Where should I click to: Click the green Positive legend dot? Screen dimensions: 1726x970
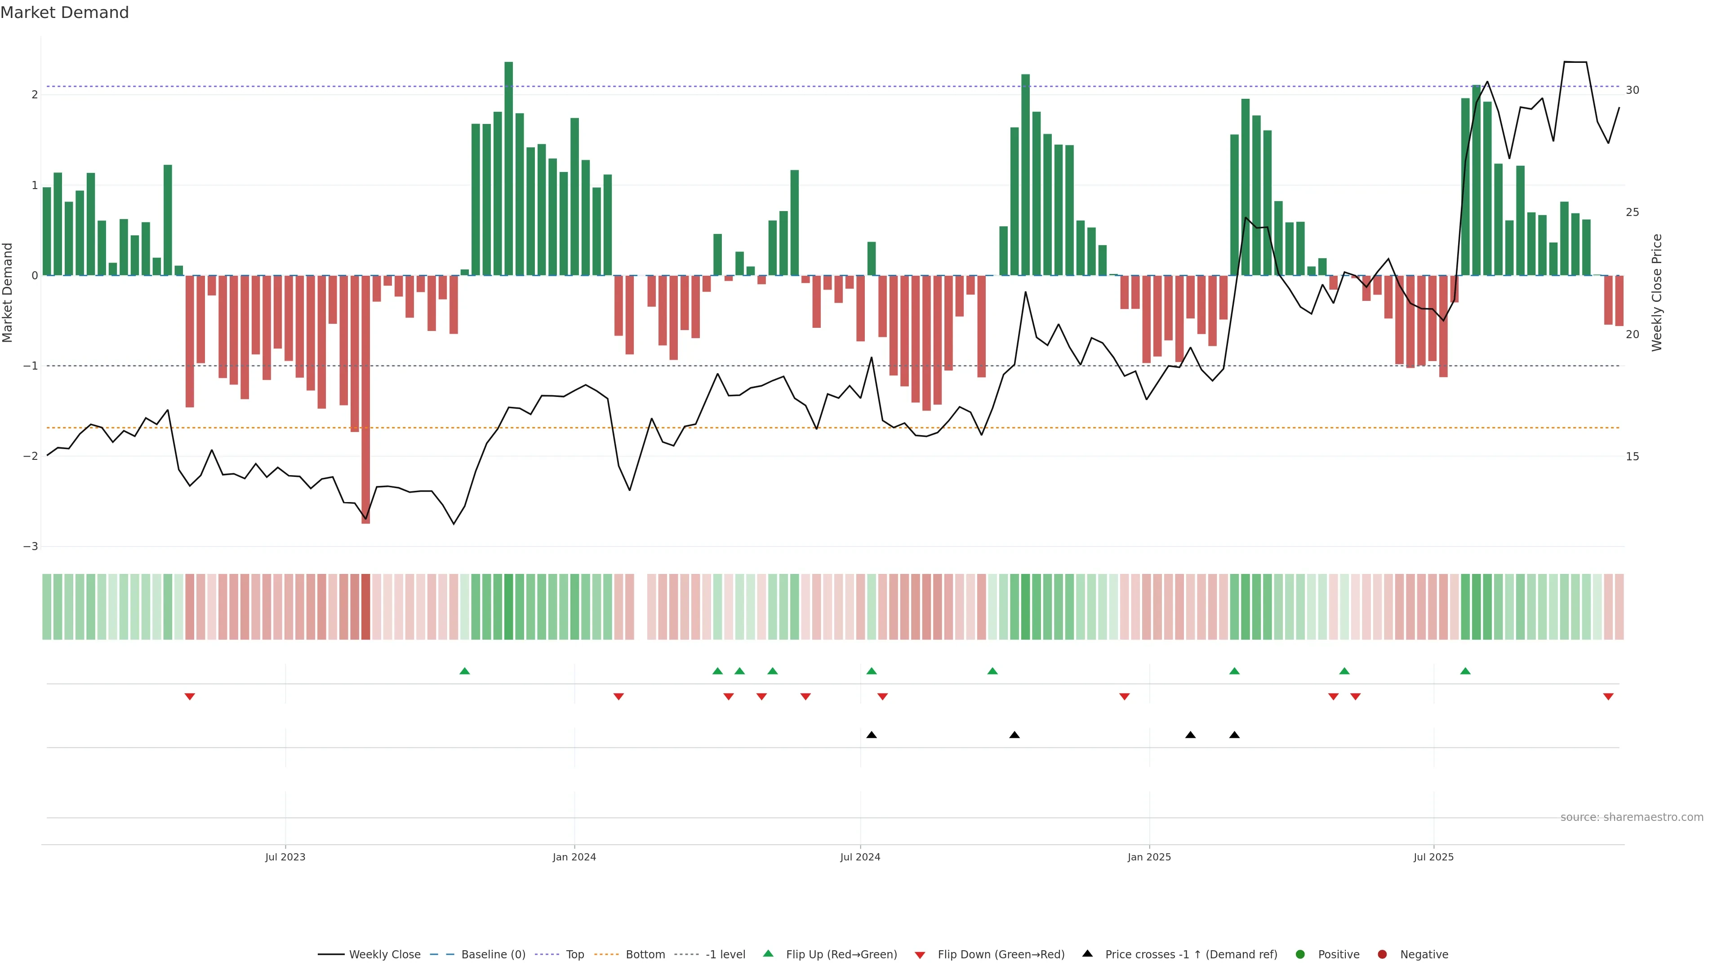(1300, 954)
